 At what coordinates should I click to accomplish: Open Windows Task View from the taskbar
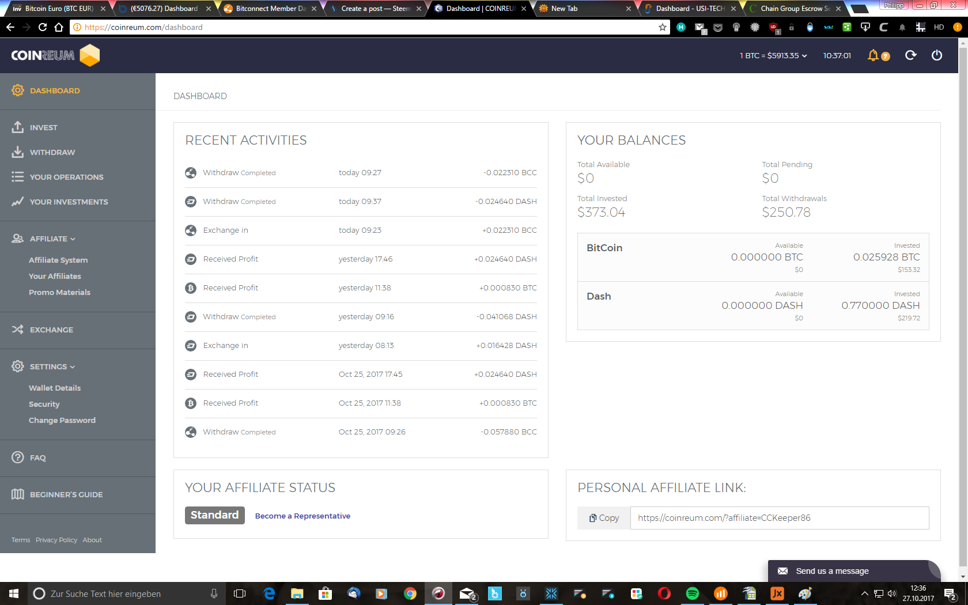tap(240, 593)
